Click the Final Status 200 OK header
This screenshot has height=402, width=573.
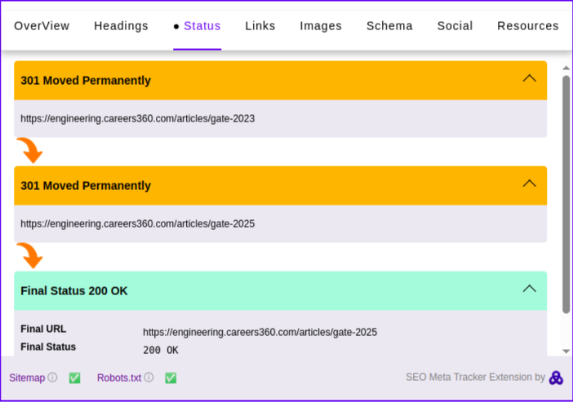click(x=280, y=291)
